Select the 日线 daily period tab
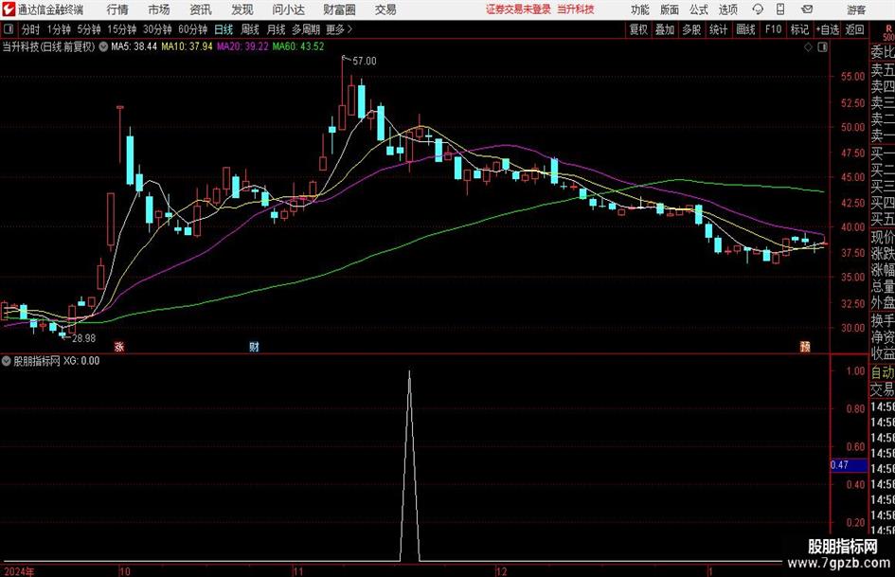This screenshot has width=895, height=577. [224, 29]
